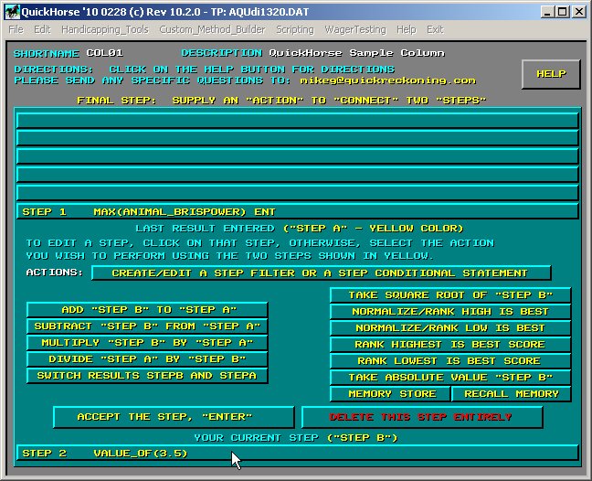Choose Rank Lowest Is Best Score

(x=450, y=361)
